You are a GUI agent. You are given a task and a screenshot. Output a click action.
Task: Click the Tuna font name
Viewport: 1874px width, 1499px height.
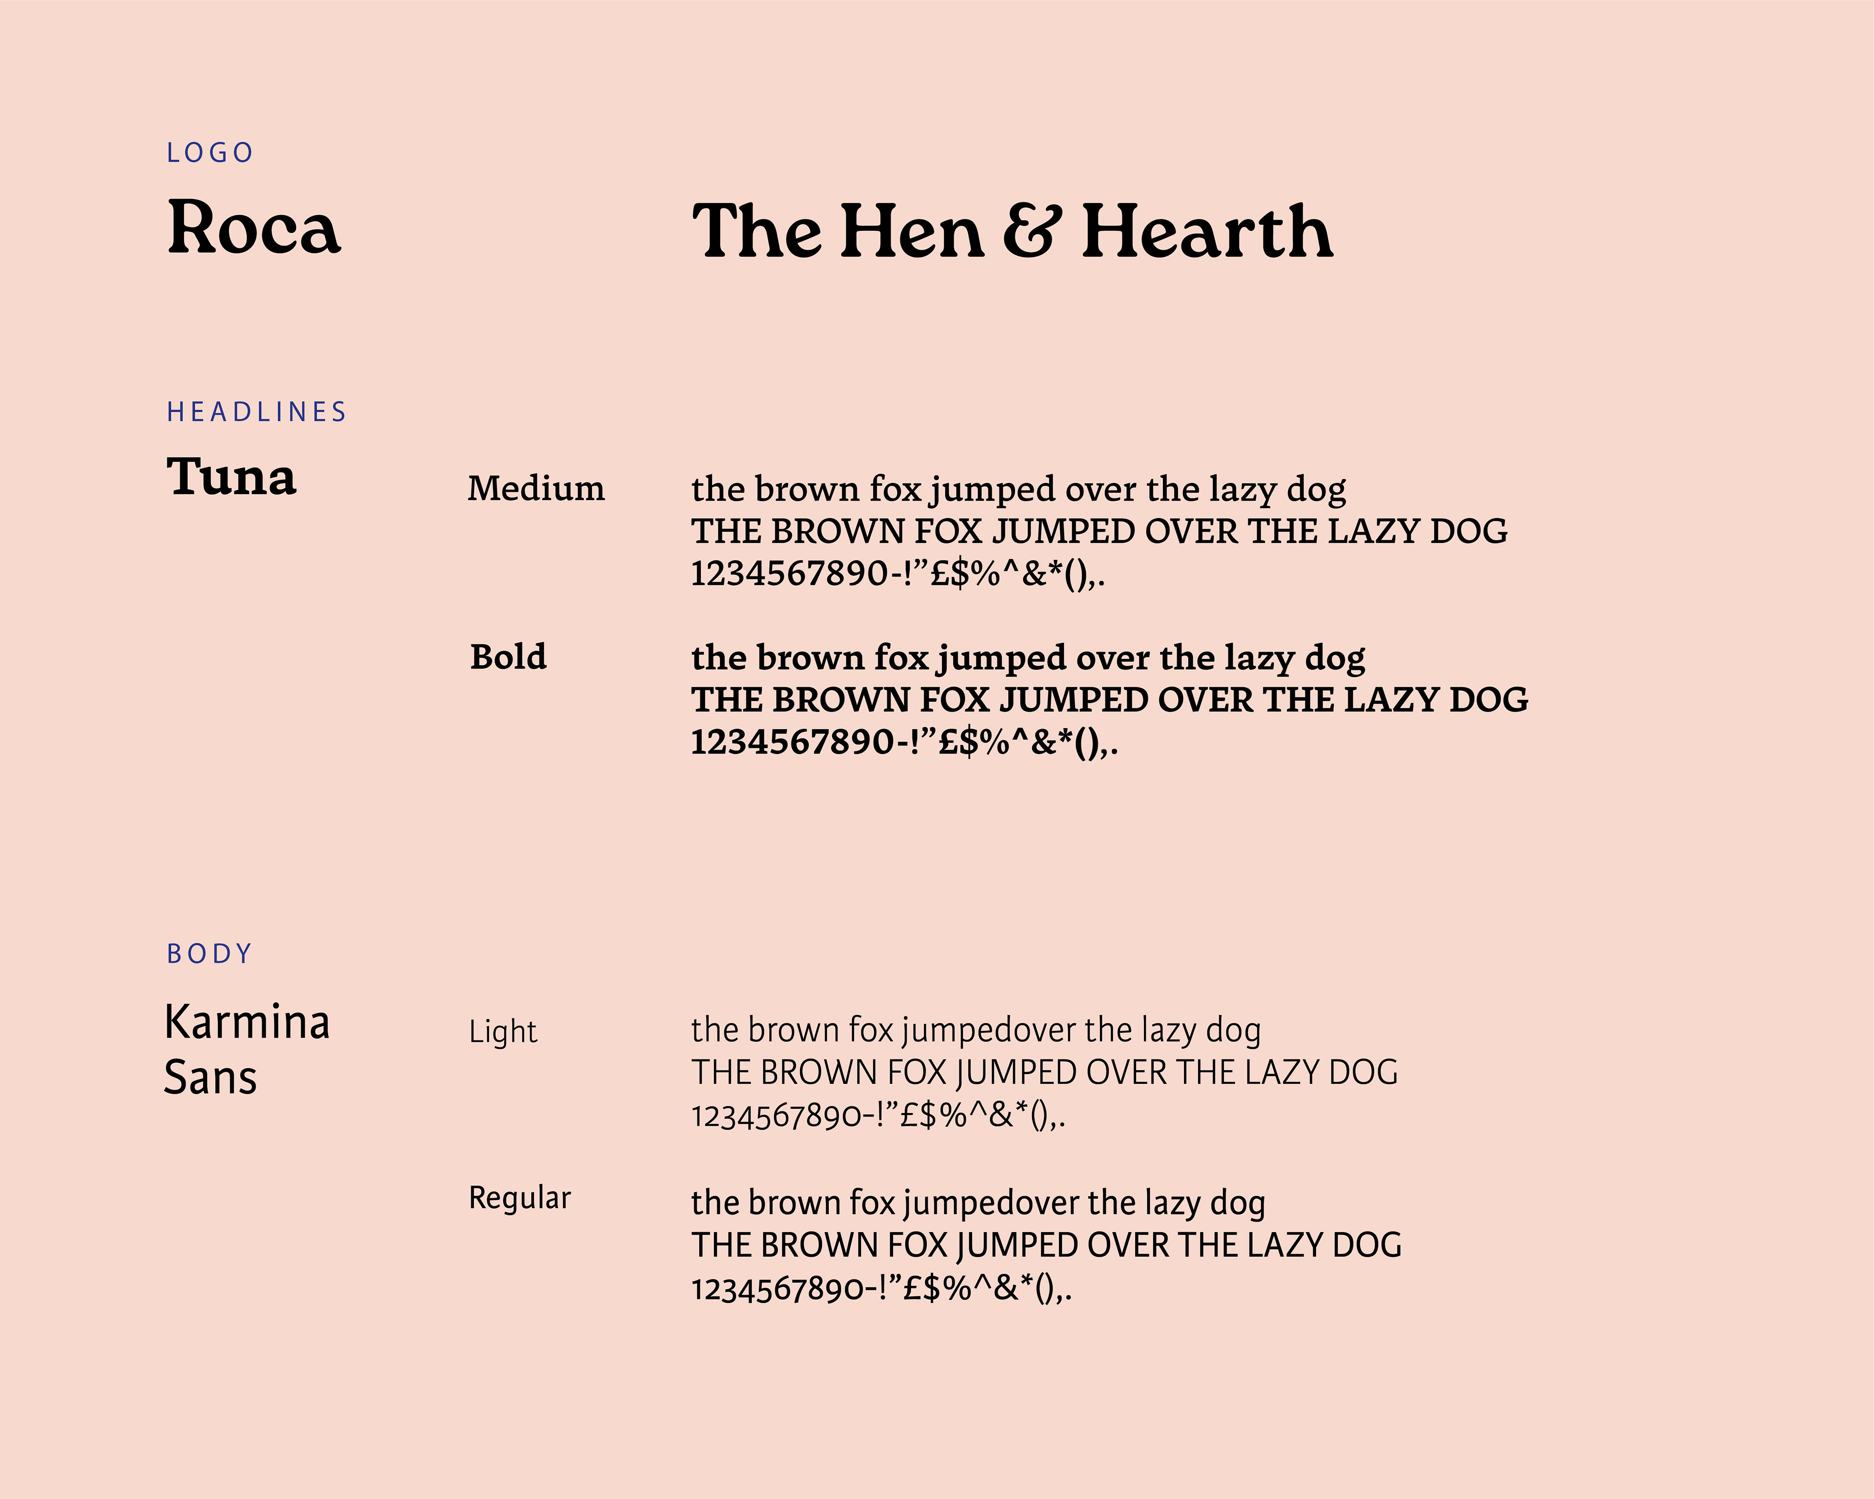pos(231,477)
